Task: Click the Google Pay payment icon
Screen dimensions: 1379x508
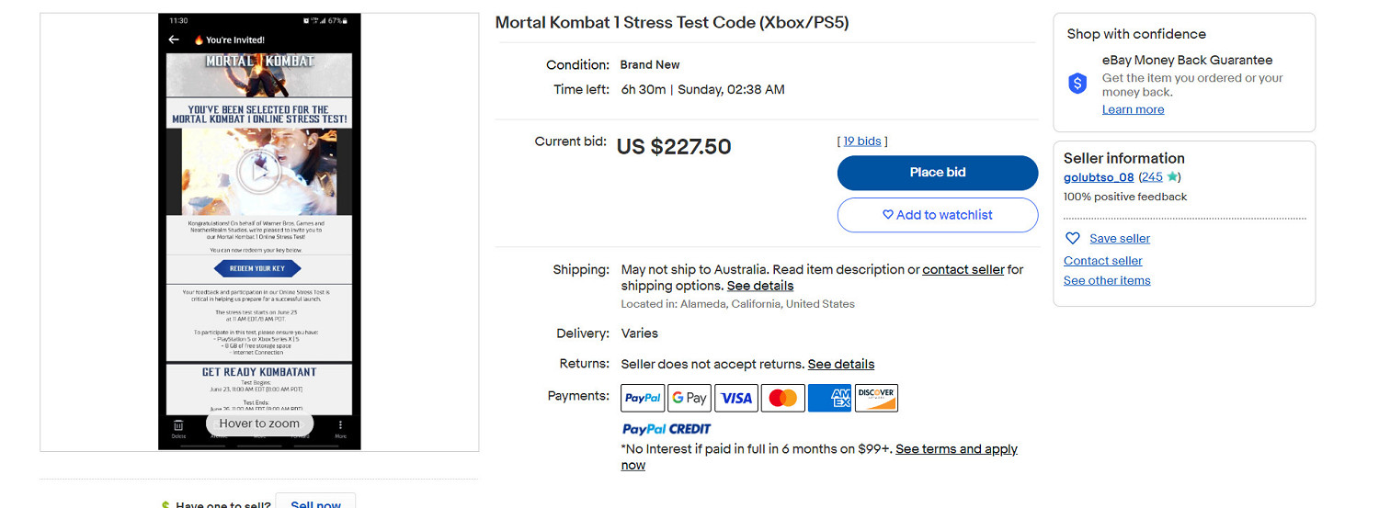Action: pos(689,398)
